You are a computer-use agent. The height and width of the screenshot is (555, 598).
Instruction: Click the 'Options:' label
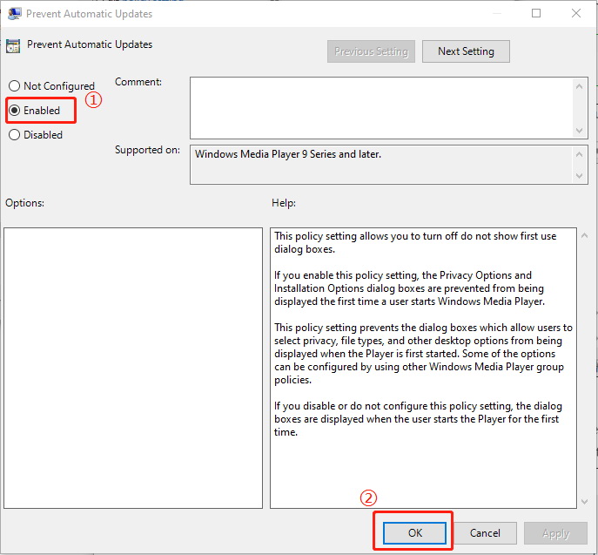coord(24,203)
